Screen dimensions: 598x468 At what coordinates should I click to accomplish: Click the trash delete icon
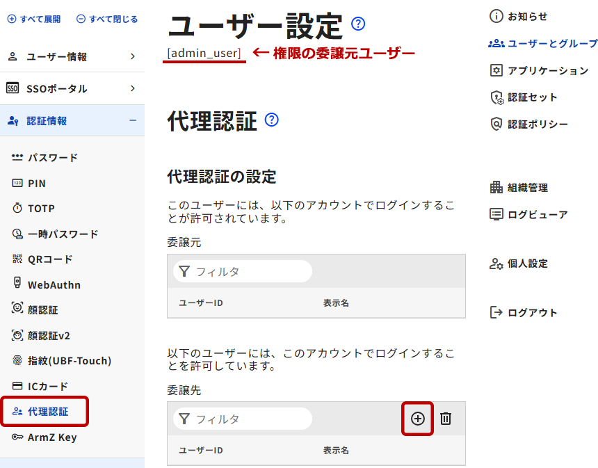(446, 419)
